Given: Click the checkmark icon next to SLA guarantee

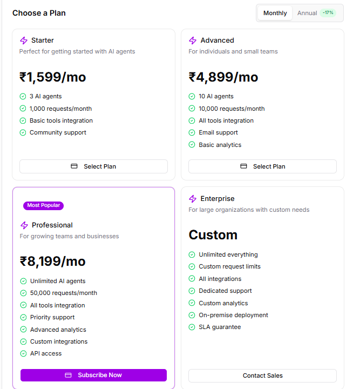Looking at the screenshot, I should (192, 327).
